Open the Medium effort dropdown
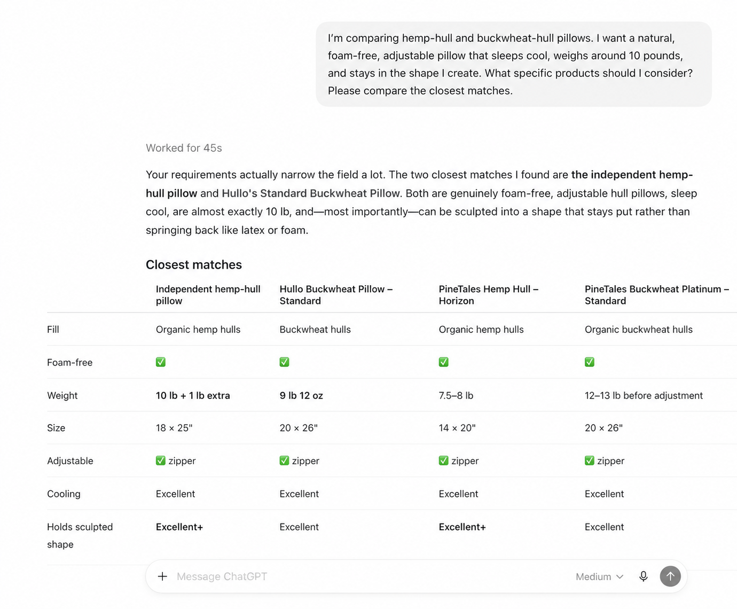This screenshot has width=737, height=609. [x=599, y=577]
